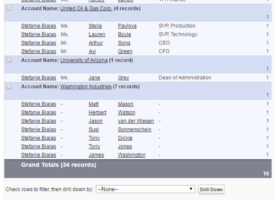Click van der Wiesen last name link
This screenshot has width=275, height=200.
pos(136,121)
